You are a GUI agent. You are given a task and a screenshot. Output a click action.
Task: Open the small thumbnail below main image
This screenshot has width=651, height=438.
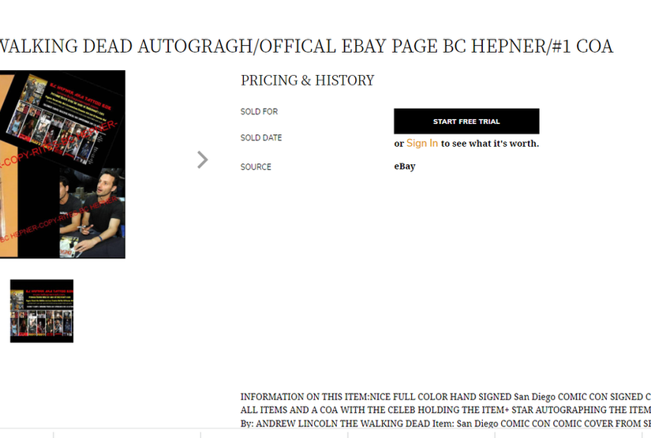(x=42, y=310)
